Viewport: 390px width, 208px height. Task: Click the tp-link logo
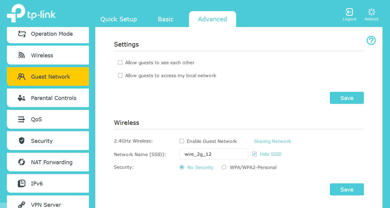[32, 14]
